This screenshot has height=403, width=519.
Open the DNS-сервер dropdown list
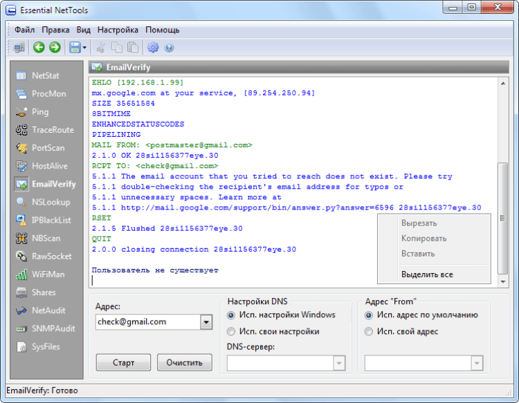[339, 364]
